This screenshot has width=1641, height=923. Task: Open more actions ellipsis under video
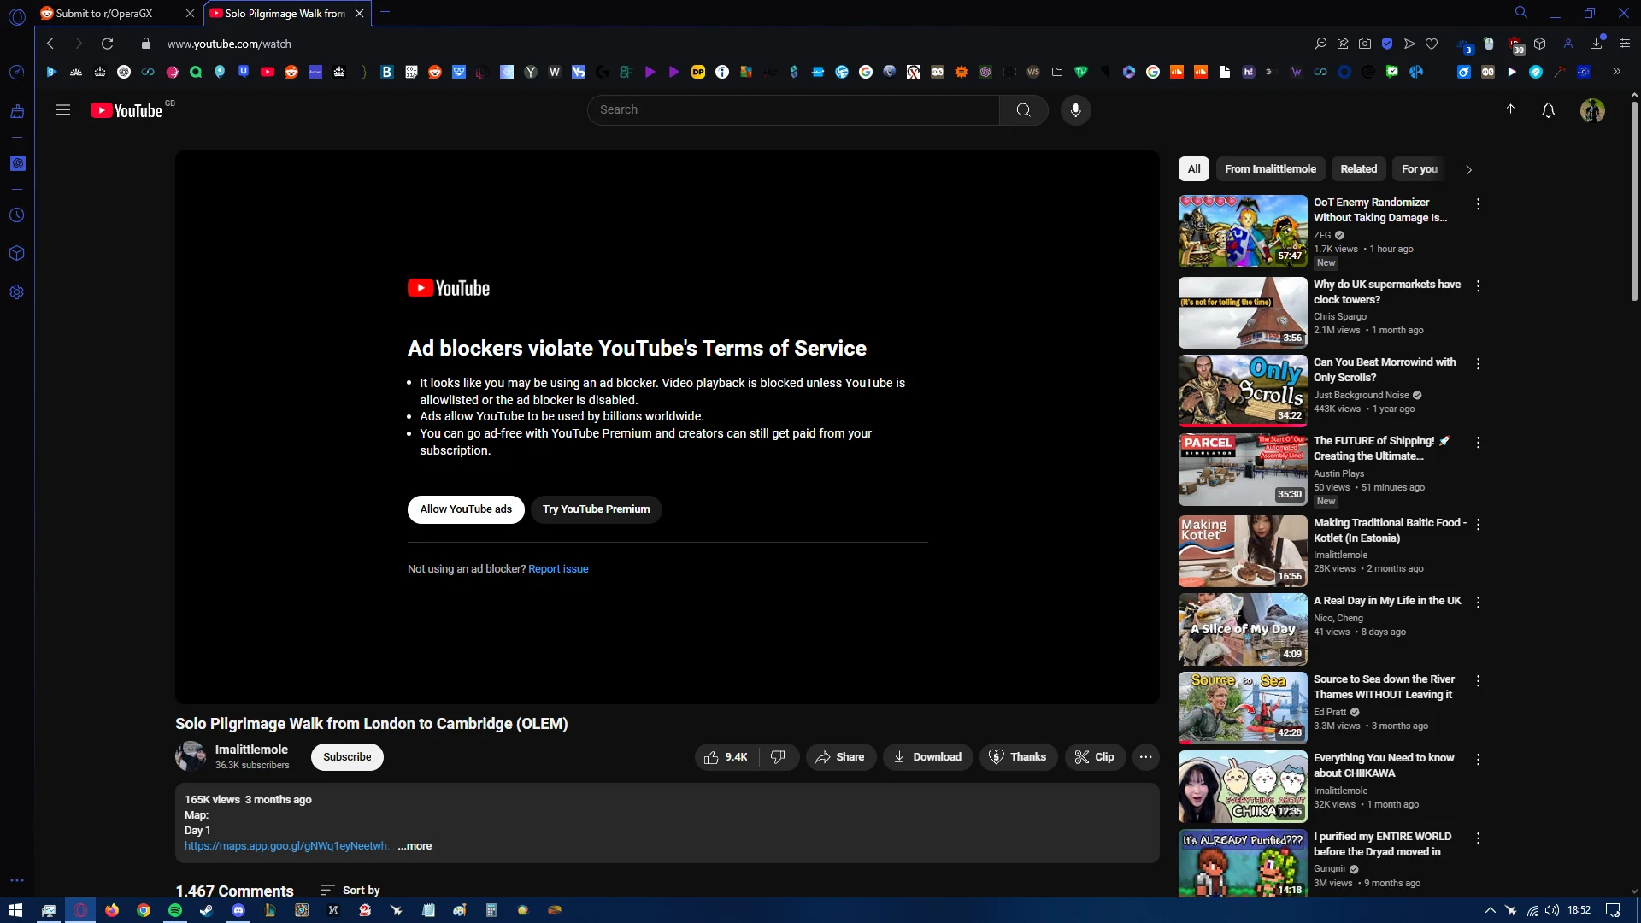1146,757
